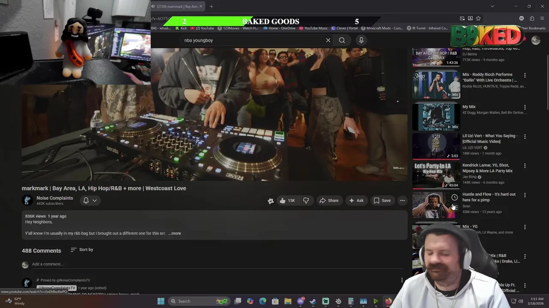Open the Ask AI button
Screen dimensions: 549x308
pyautogui.click(x=356, y=200)
